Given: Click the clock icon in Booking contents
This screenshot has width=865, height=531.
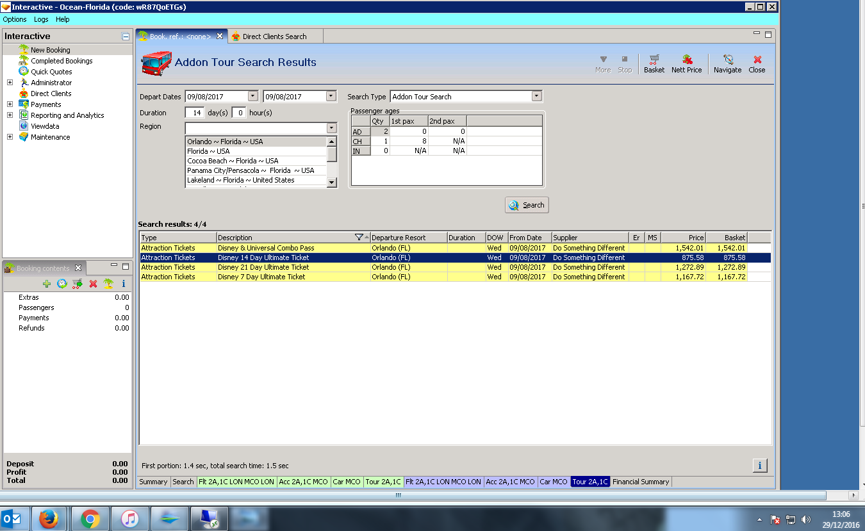Looking at the screenshot, I should click(62, 283).
